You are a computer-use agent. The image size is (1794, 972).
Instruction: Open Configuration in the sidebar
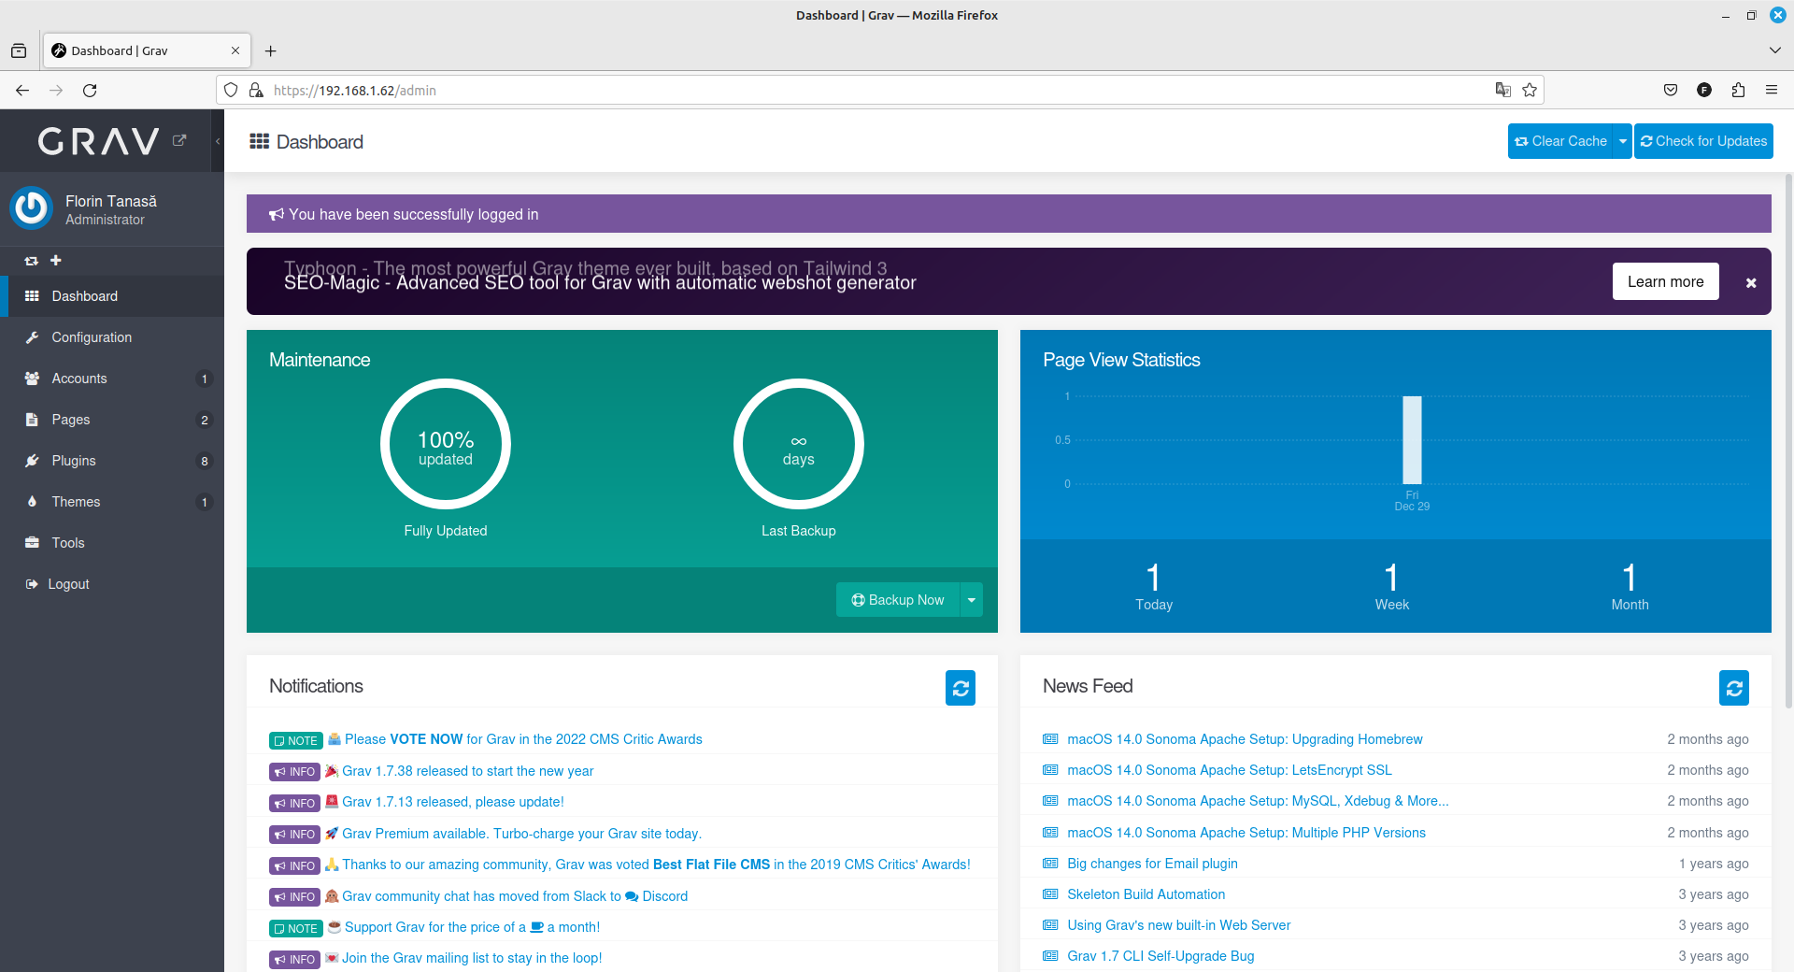click(112, 337)
